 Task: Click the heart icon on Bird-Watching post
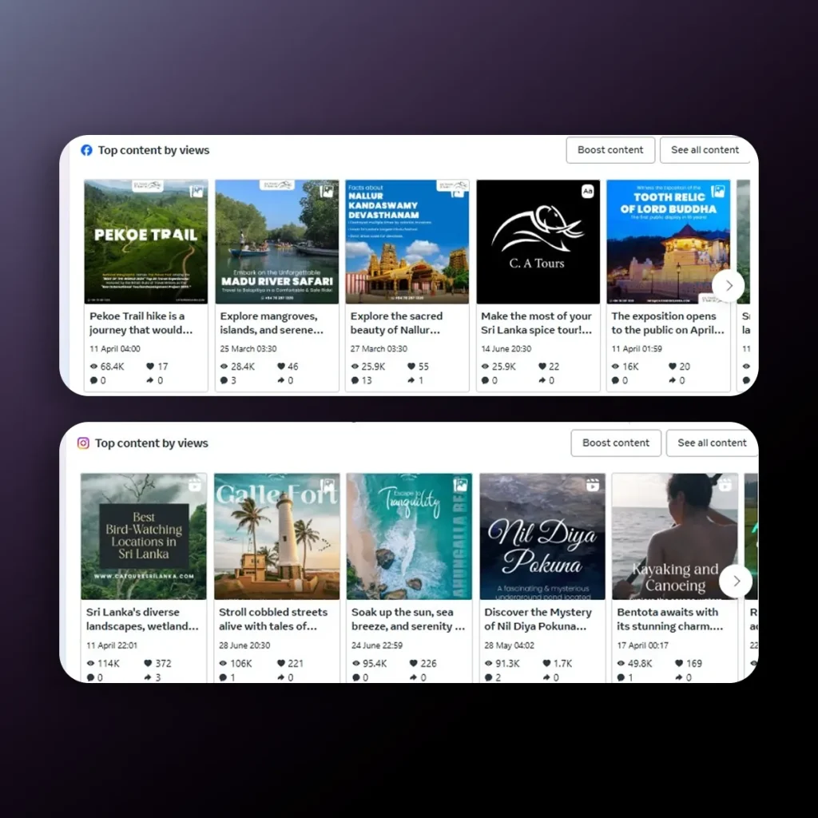[148, 663]
